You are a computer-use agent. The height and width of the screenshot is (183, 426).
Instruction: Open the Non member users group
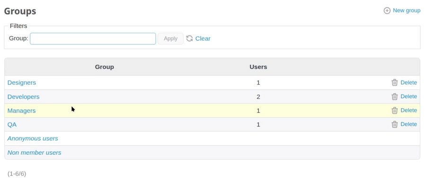(34, 153)
